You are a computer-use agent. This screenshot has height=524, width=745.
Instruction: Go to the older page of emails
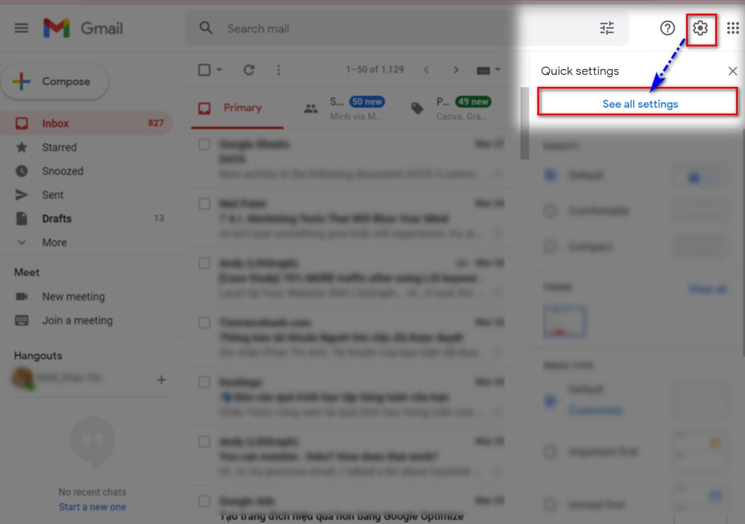(456, 70)
